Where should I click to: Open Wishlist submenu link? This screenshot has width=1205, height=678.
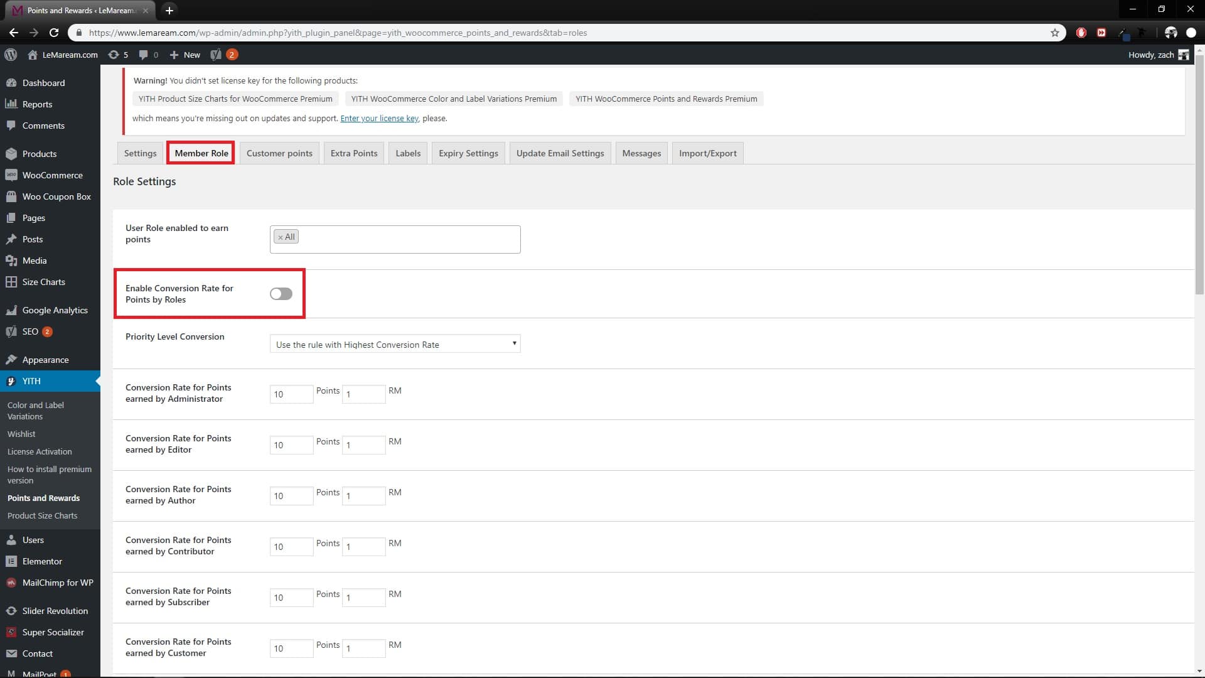[x=21, y=434]
